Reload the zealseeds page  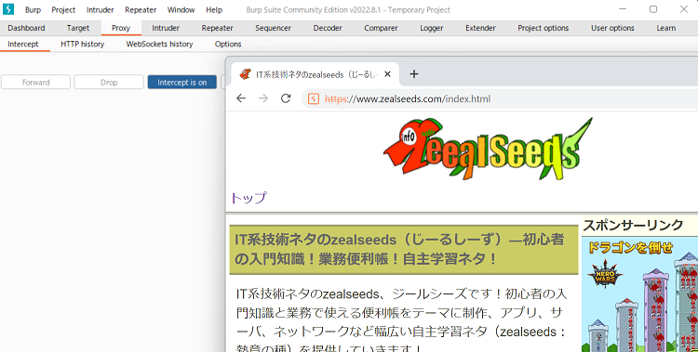(x=286, y=98)
